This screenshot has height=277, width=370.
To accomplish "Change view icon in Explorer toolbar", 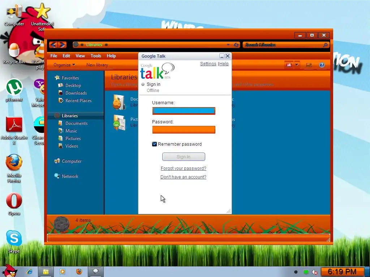I will pos(289,65).
